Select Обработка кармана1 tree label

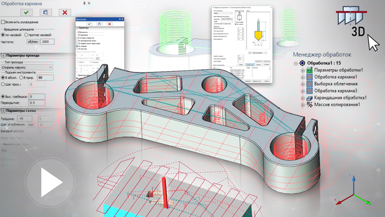(x=336, y=77)
